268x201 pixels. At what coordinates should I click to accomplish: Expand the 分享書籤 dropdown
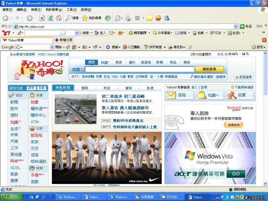pyautogui.click(x=171, y=33)
